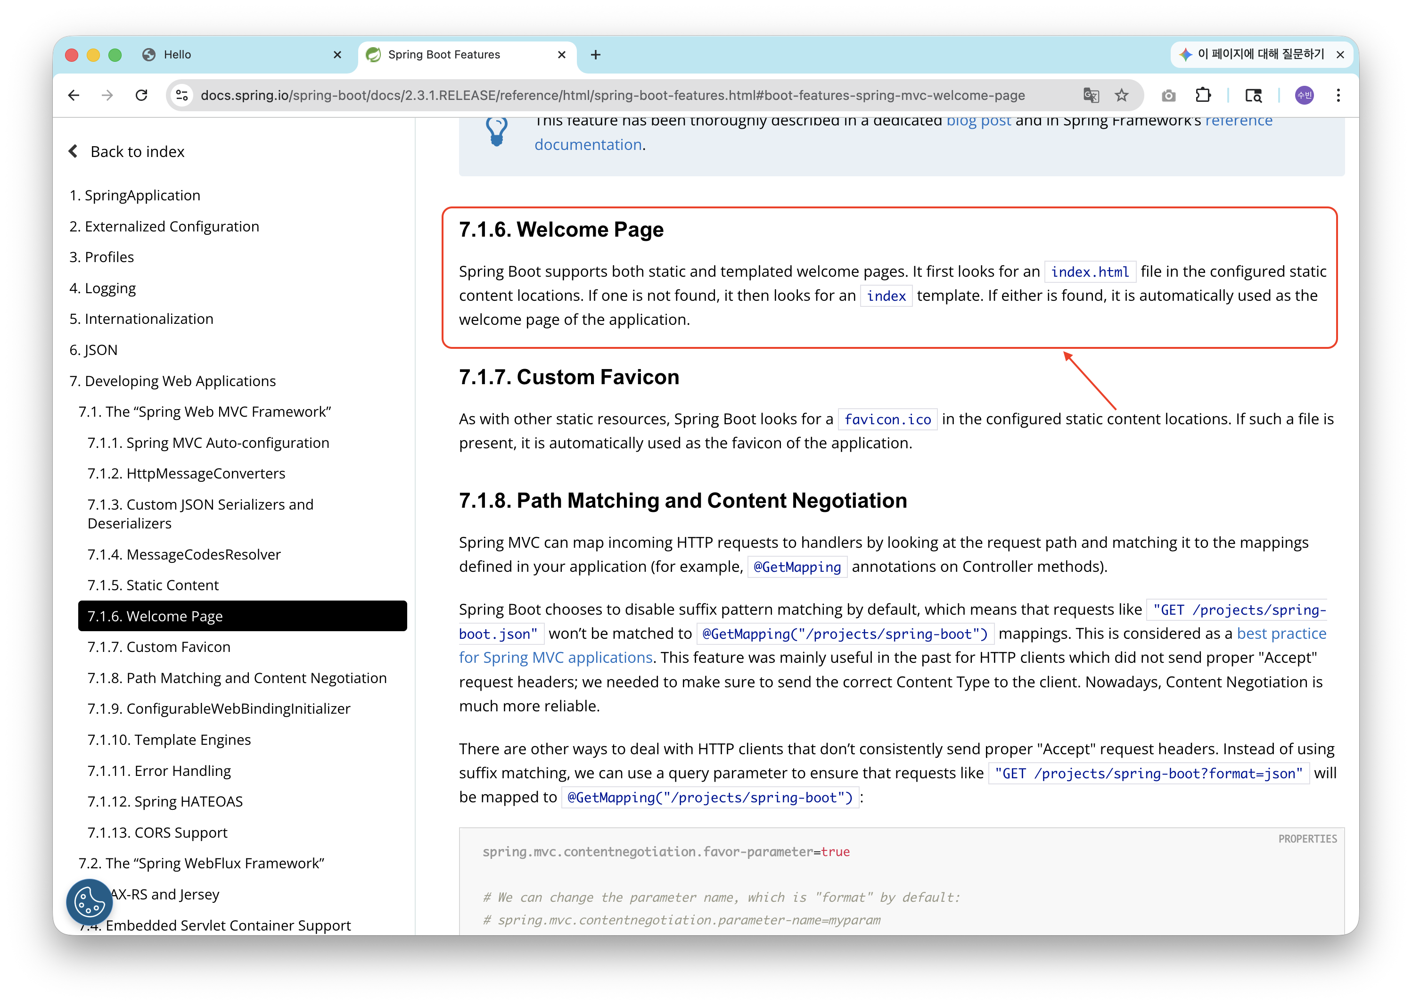This screenshot has width=1412, height=1005.
Task: Open 2. Externalized Configuration section
Action: coord(164,226)
